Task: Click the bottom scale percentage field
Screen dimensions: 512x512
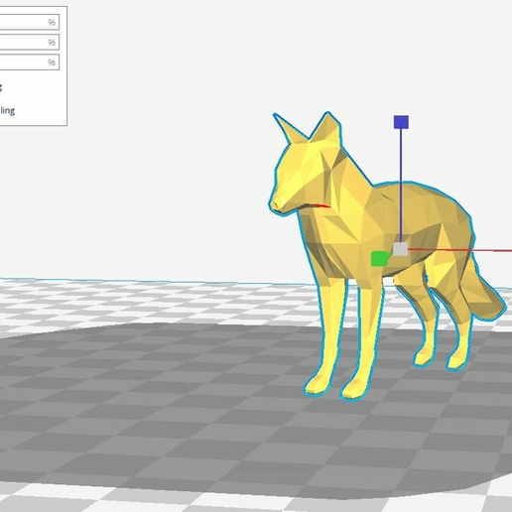Action: tap(29, 63)
